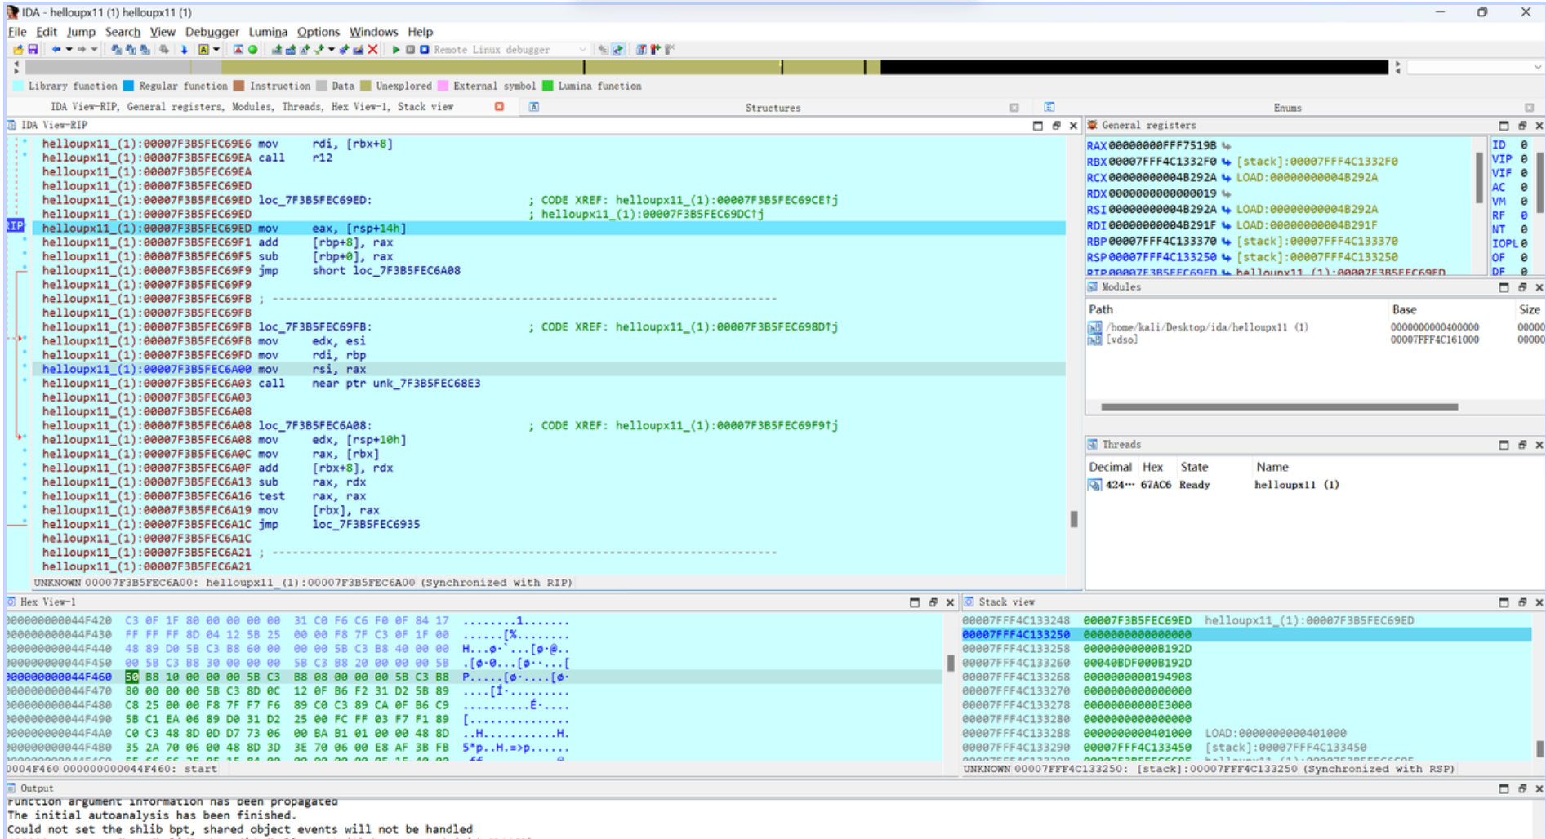
Task: Click the red X delete icon
Action: [x=372, y=50]
